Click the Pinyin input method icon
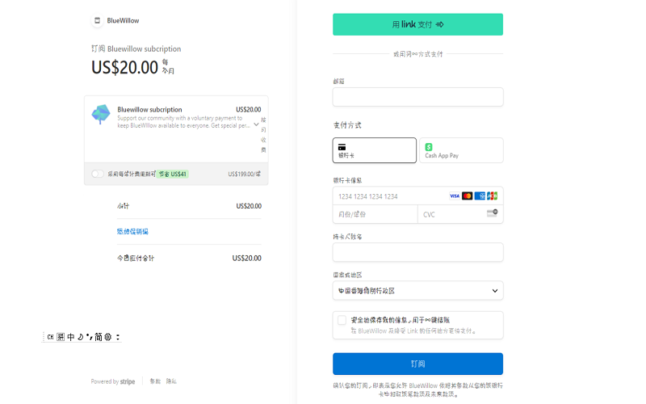Image resolution: width=646 pixels, height=404 pixels. pos(61,337)
